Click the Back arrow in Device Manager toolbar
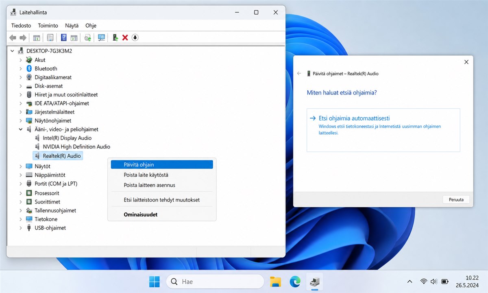488x293 pixels. [13, 37]
